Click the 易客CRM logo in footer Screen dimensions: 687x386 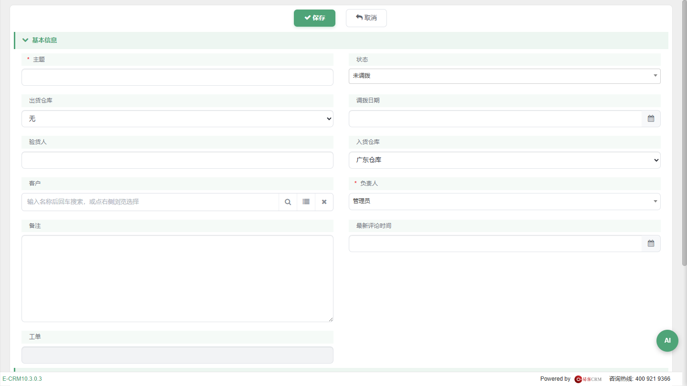point(588,379)
